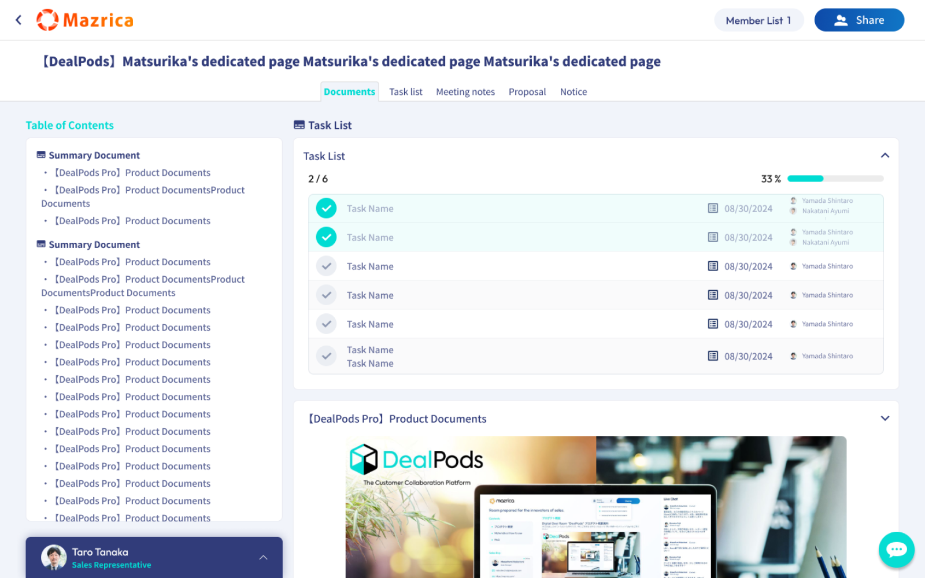Click the Table of Contents heading
This screenshot has height=578, width=925.
pos(69,125)
